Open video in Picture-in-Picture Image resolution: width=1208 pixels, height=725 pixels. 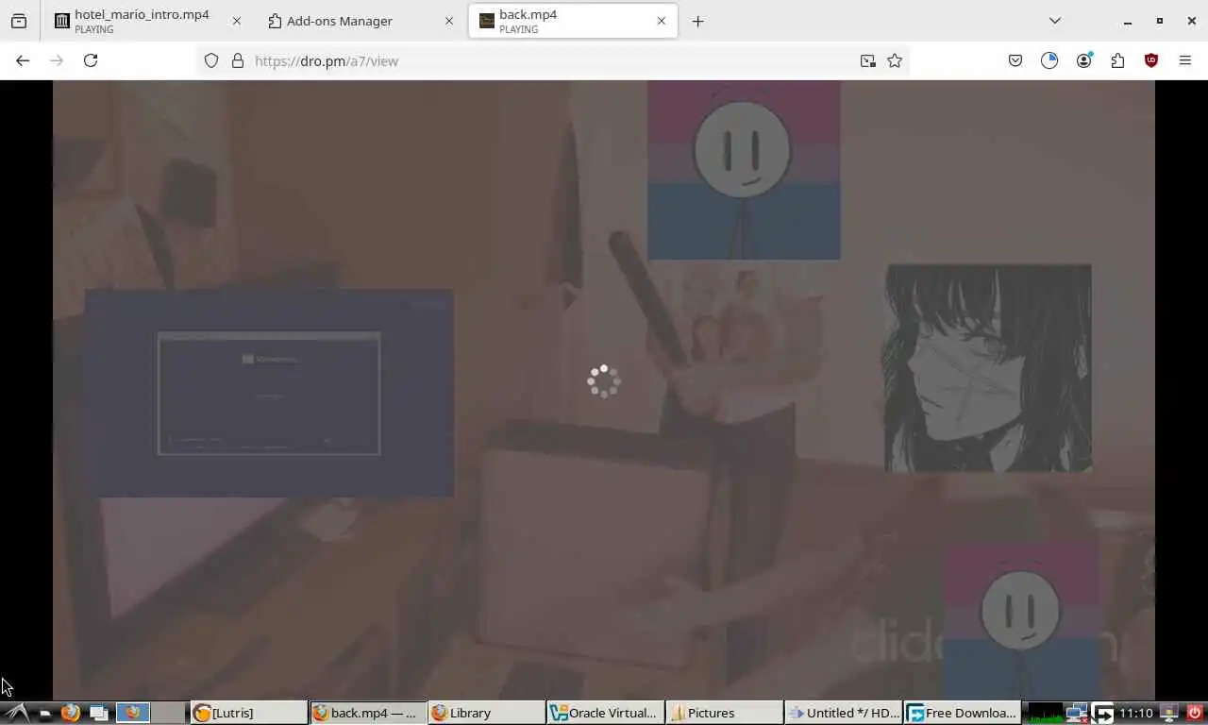point(867,60)
